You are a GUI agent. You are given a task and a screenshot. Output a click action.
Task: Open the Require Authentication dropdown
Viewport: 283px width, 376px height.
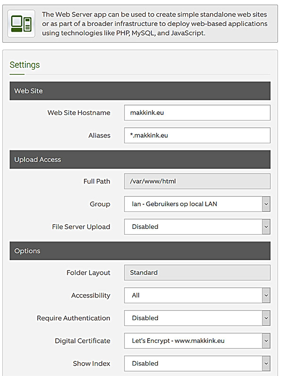[x=197, y=318]
